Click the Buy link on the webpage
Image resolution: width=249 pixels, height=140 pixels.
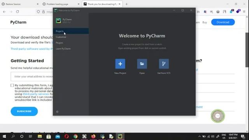coord(205,23)
